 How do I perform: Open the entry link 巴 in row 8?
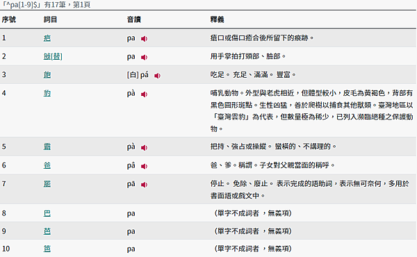47,213
